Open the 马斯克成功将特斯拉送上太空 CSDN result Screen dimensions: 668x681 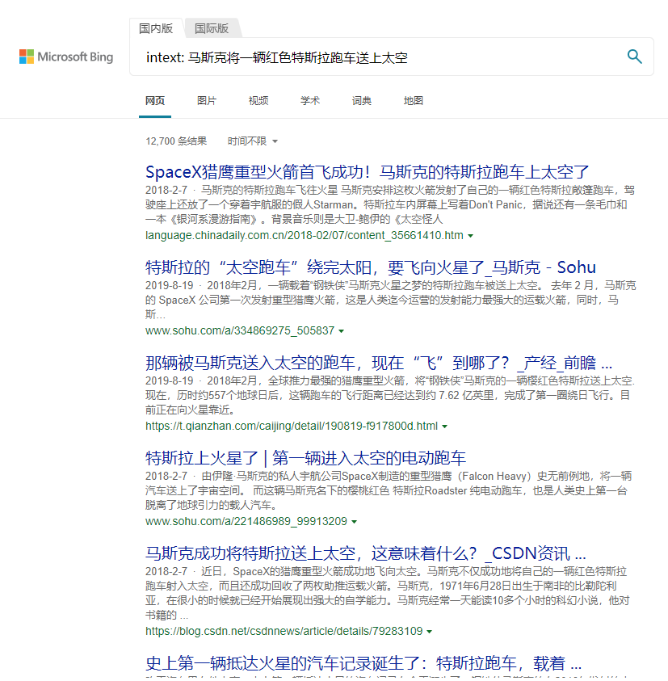click(x=366, y=553)
